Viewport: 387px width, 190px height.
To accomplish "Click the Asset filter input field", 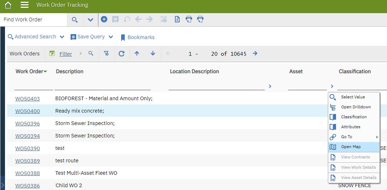I will (307, 86).
